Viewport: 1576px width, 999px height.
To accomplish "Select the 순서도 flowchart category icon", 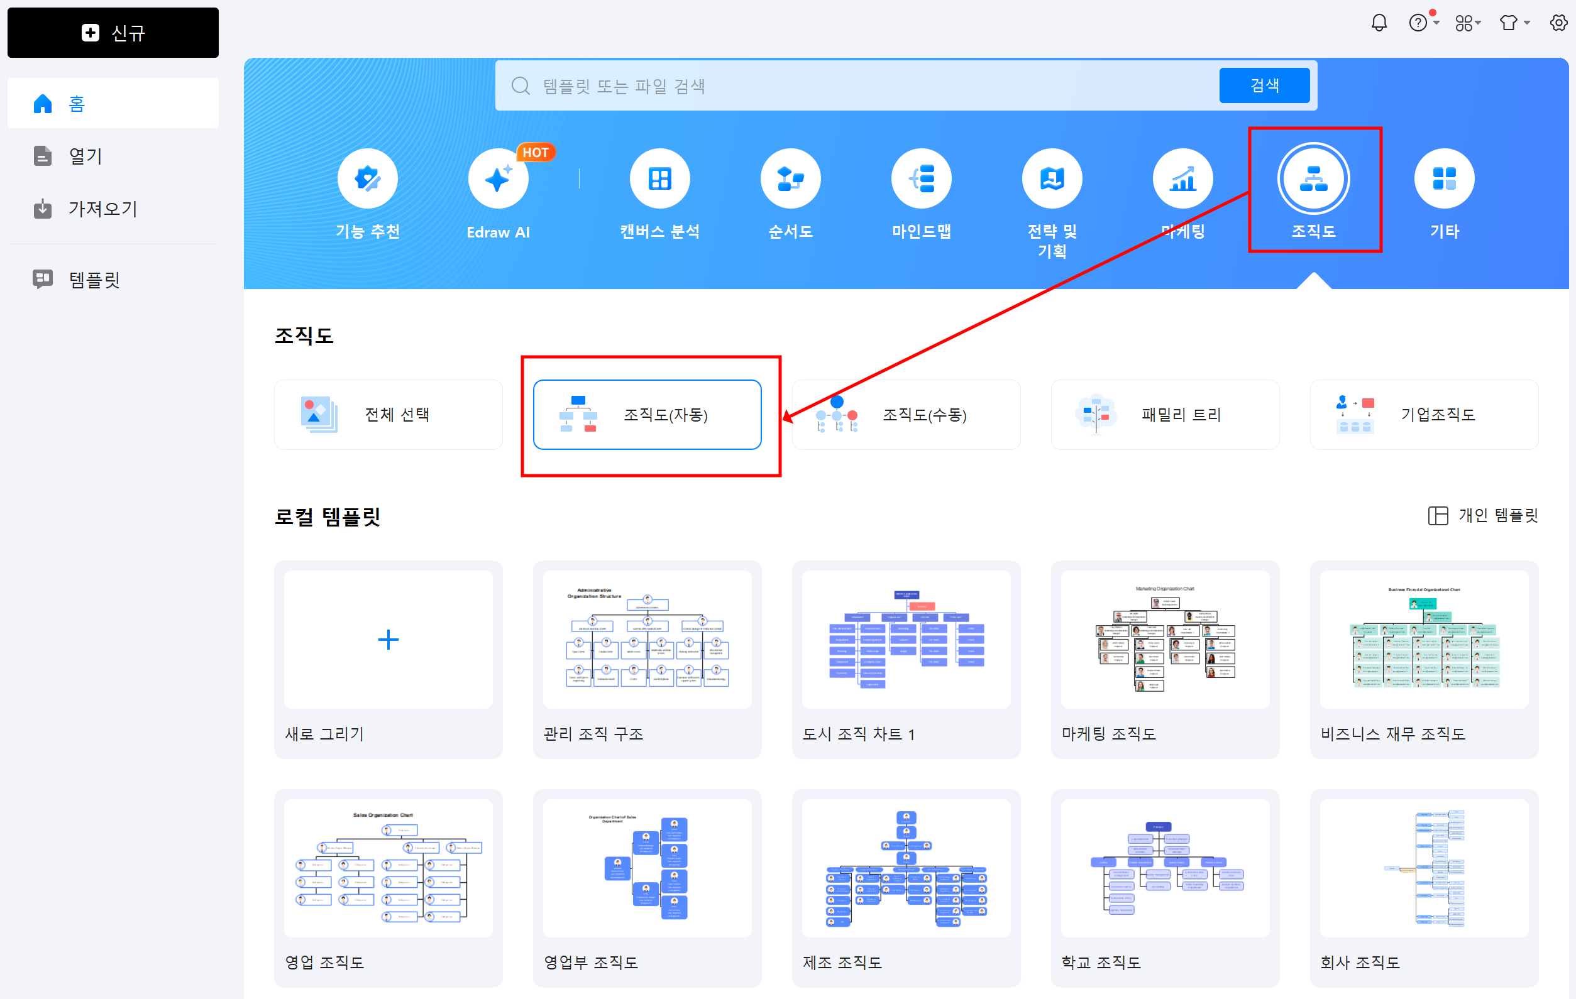I will point(791,178).
